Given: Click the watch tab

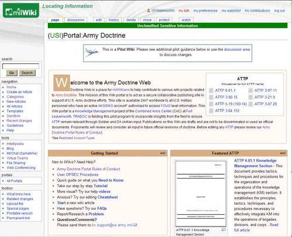Looking at the screenshot, I should [186, 20].
